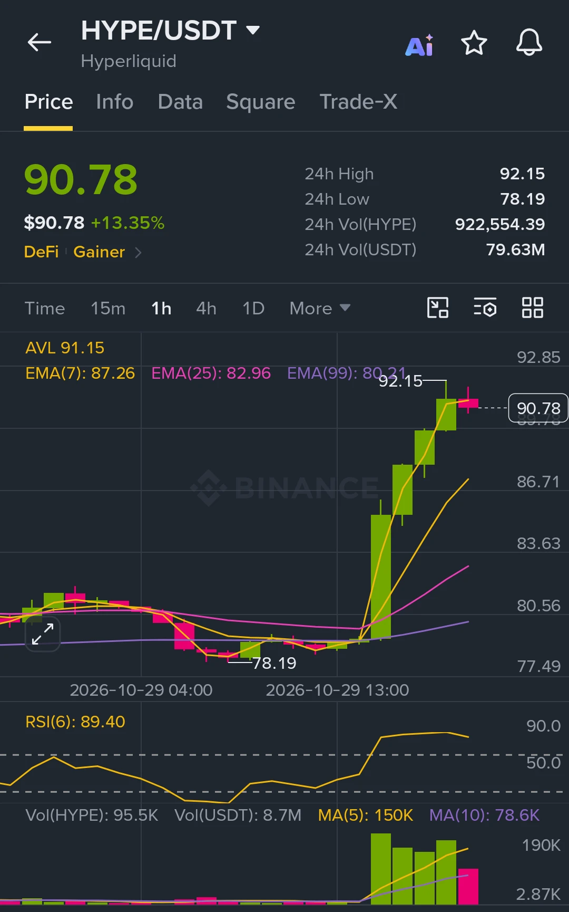
Task: Add HYPE/USDT to favorites with star
Action: click(474, 43)
